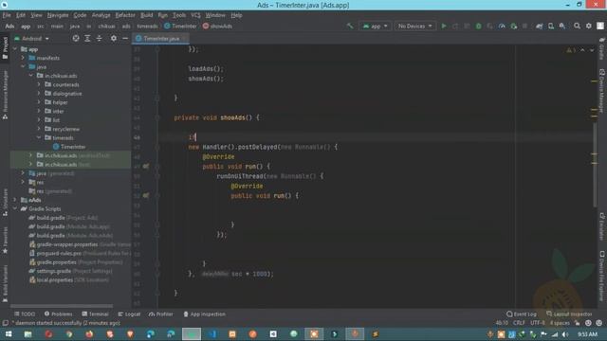607x341 pixels.
Task: Expand all items in Project panel
Action: (87, 38)
